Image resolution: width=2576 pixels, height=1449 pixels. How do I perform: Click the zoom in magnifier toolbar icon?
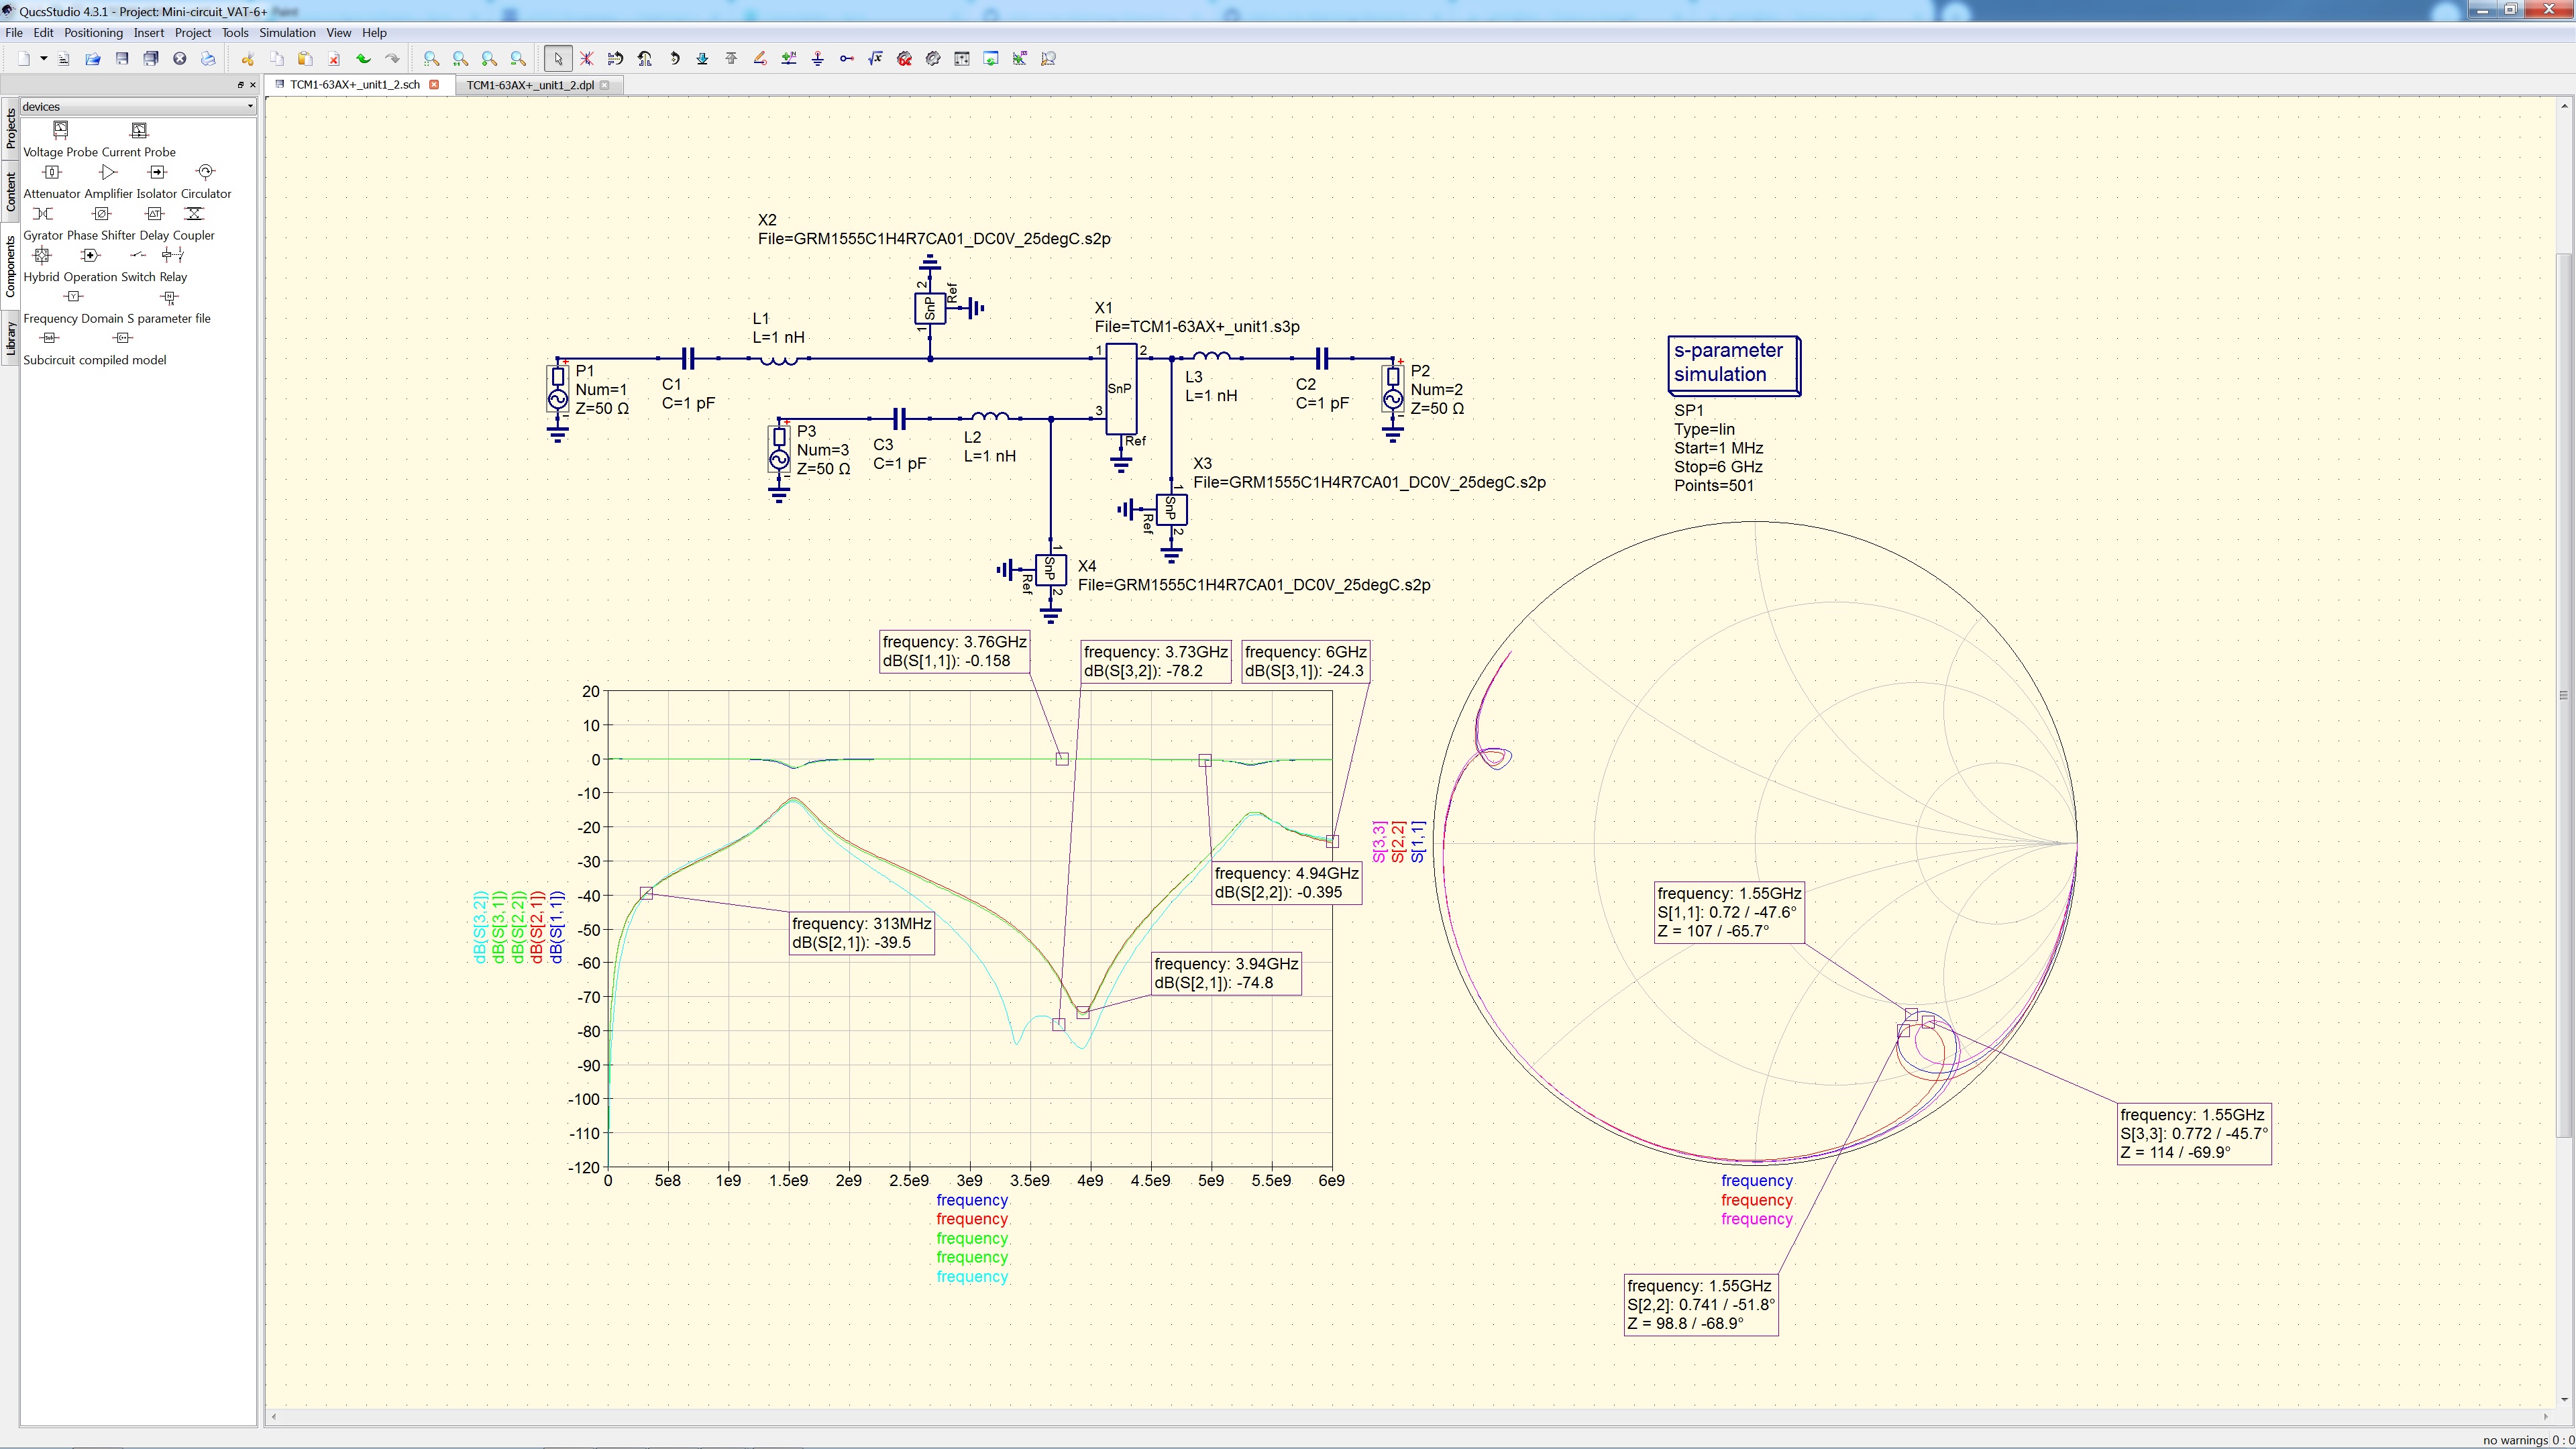[489, 58]
